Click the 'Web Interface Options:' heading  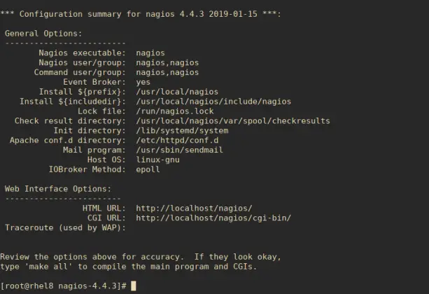pyautogui.click(x=58, y=189)
